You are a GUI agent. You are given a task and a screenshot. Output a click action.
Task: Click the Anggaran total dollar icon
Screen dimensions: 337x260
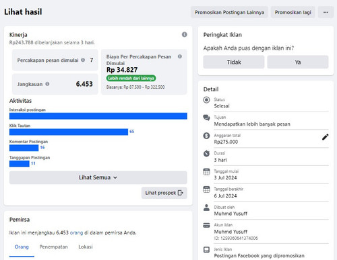[x=206, y=136]
